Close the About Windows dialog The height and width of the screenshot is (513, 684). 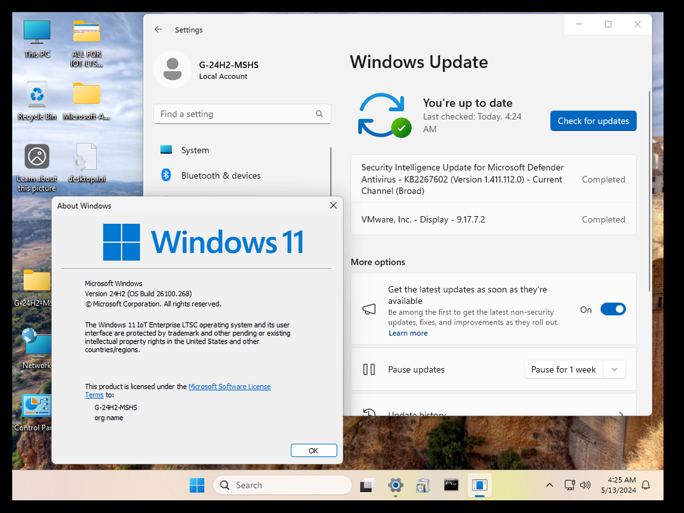point(333,205)
